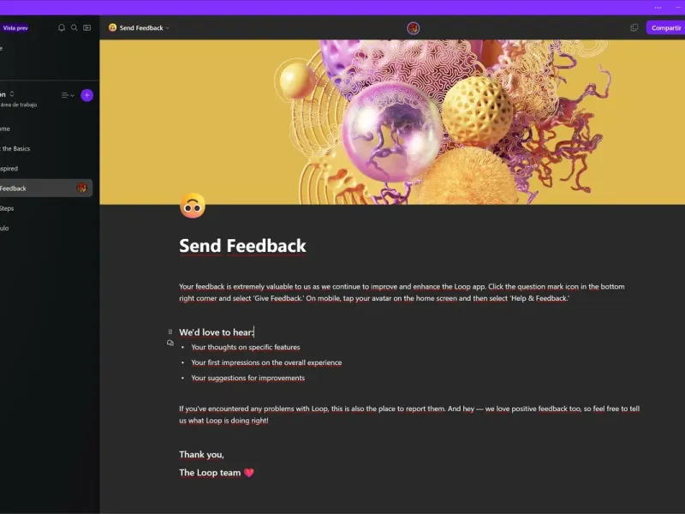685x514 pixels.
Task: Click the user avatar in the top bar
Action: [x=414, y=28]
